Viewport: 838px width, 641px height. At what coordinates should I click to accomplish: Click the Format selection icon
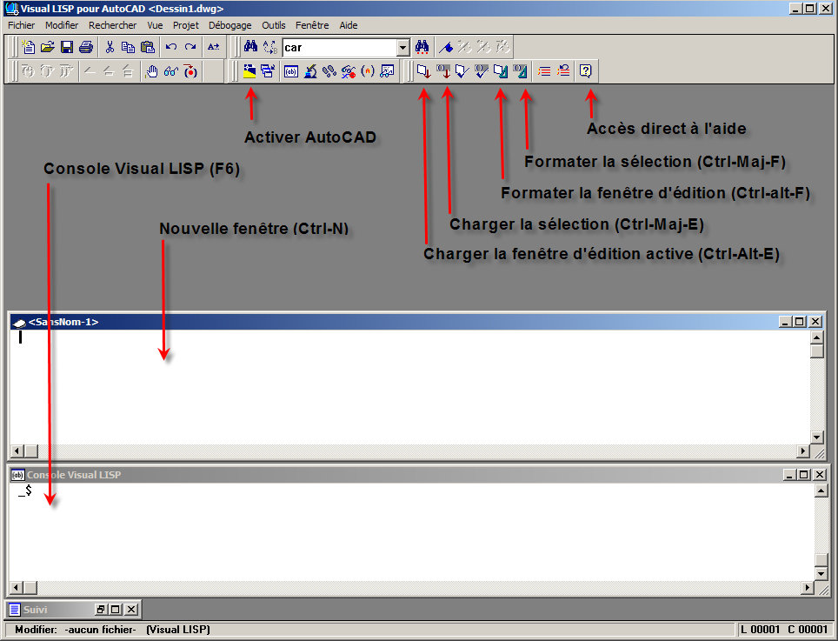pyautogui.click(x=520, y=71)
